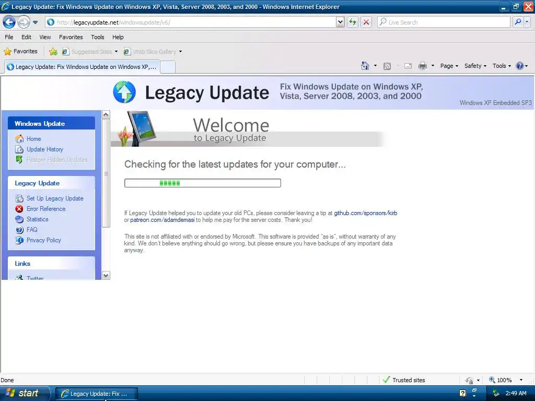Screen dimensions: 535x401
Task: Open a new blank tab
Action: click(168, 67)
